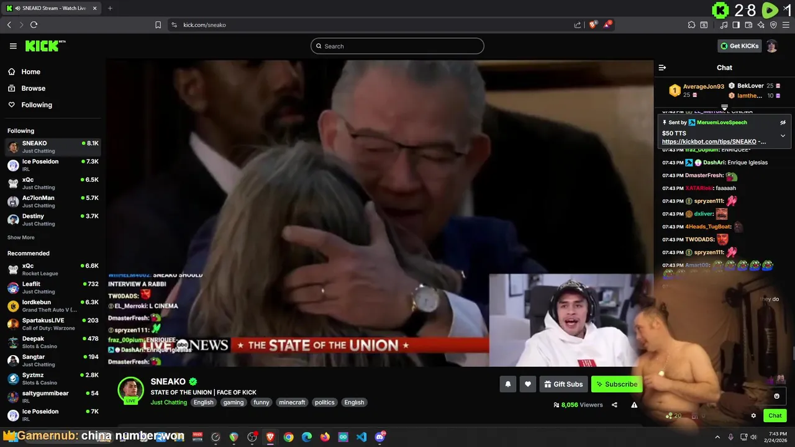Image resolution: width=795 pixels, height=447 pixels.
Task: Open Brave Rewards triangle icon
Action: click(x=607, y=25)
